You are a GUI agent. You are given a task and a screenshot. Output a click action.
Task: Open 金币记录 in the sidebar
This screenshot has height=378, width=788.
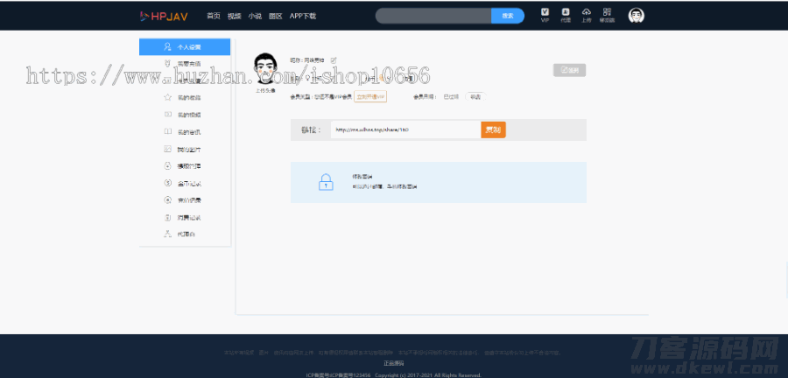[188, 183]
